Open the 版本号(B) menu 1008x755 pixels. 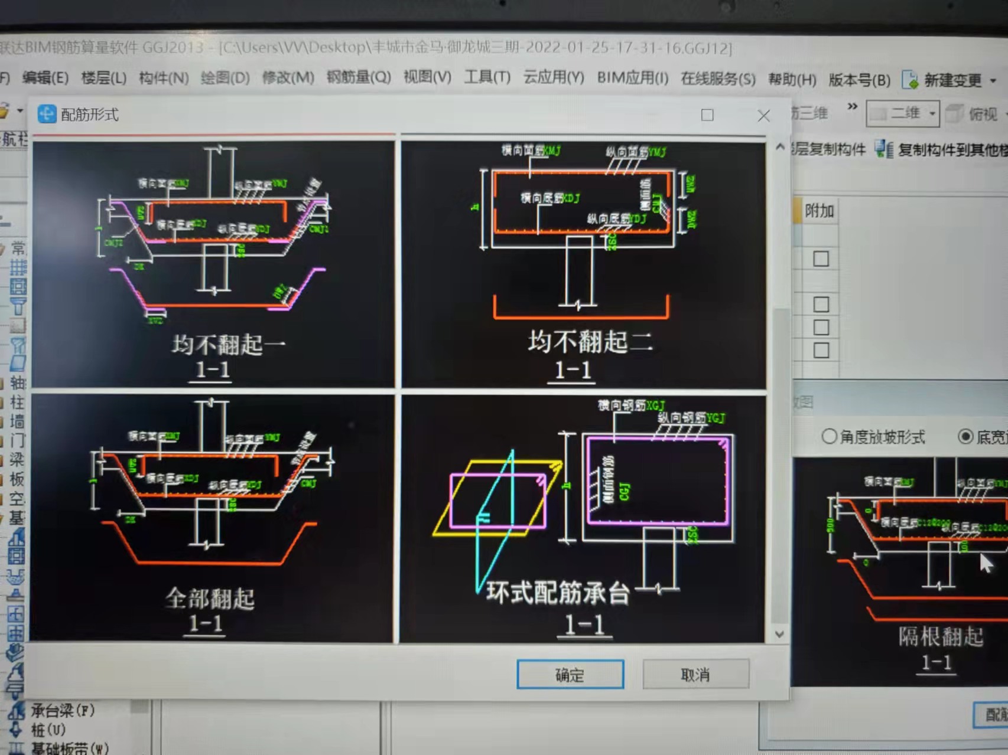point(859,80)
